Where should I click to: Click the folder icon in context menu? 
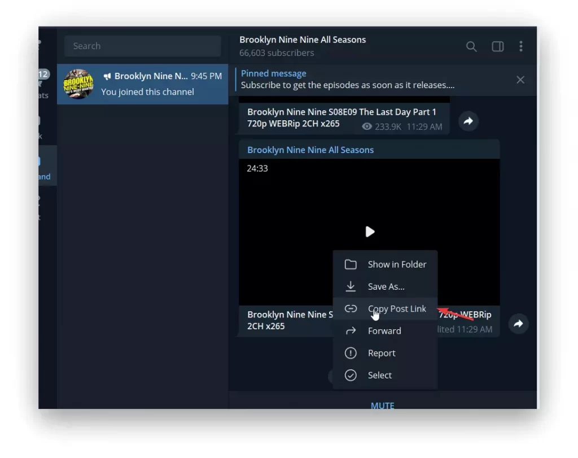351,264
